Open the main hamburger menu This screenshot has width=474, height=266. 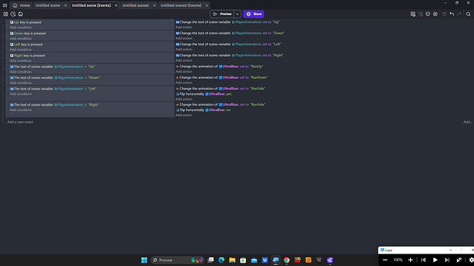click(5, 5)
